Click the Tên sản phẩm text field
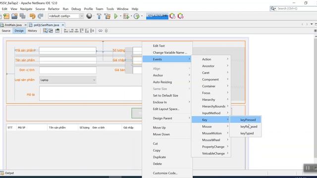The width and height of the screenshot is (317, 178). click(x=68, y=60)
